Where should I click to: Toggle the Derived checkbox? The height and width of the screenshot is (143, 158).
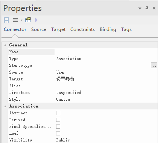click(58, 120)
